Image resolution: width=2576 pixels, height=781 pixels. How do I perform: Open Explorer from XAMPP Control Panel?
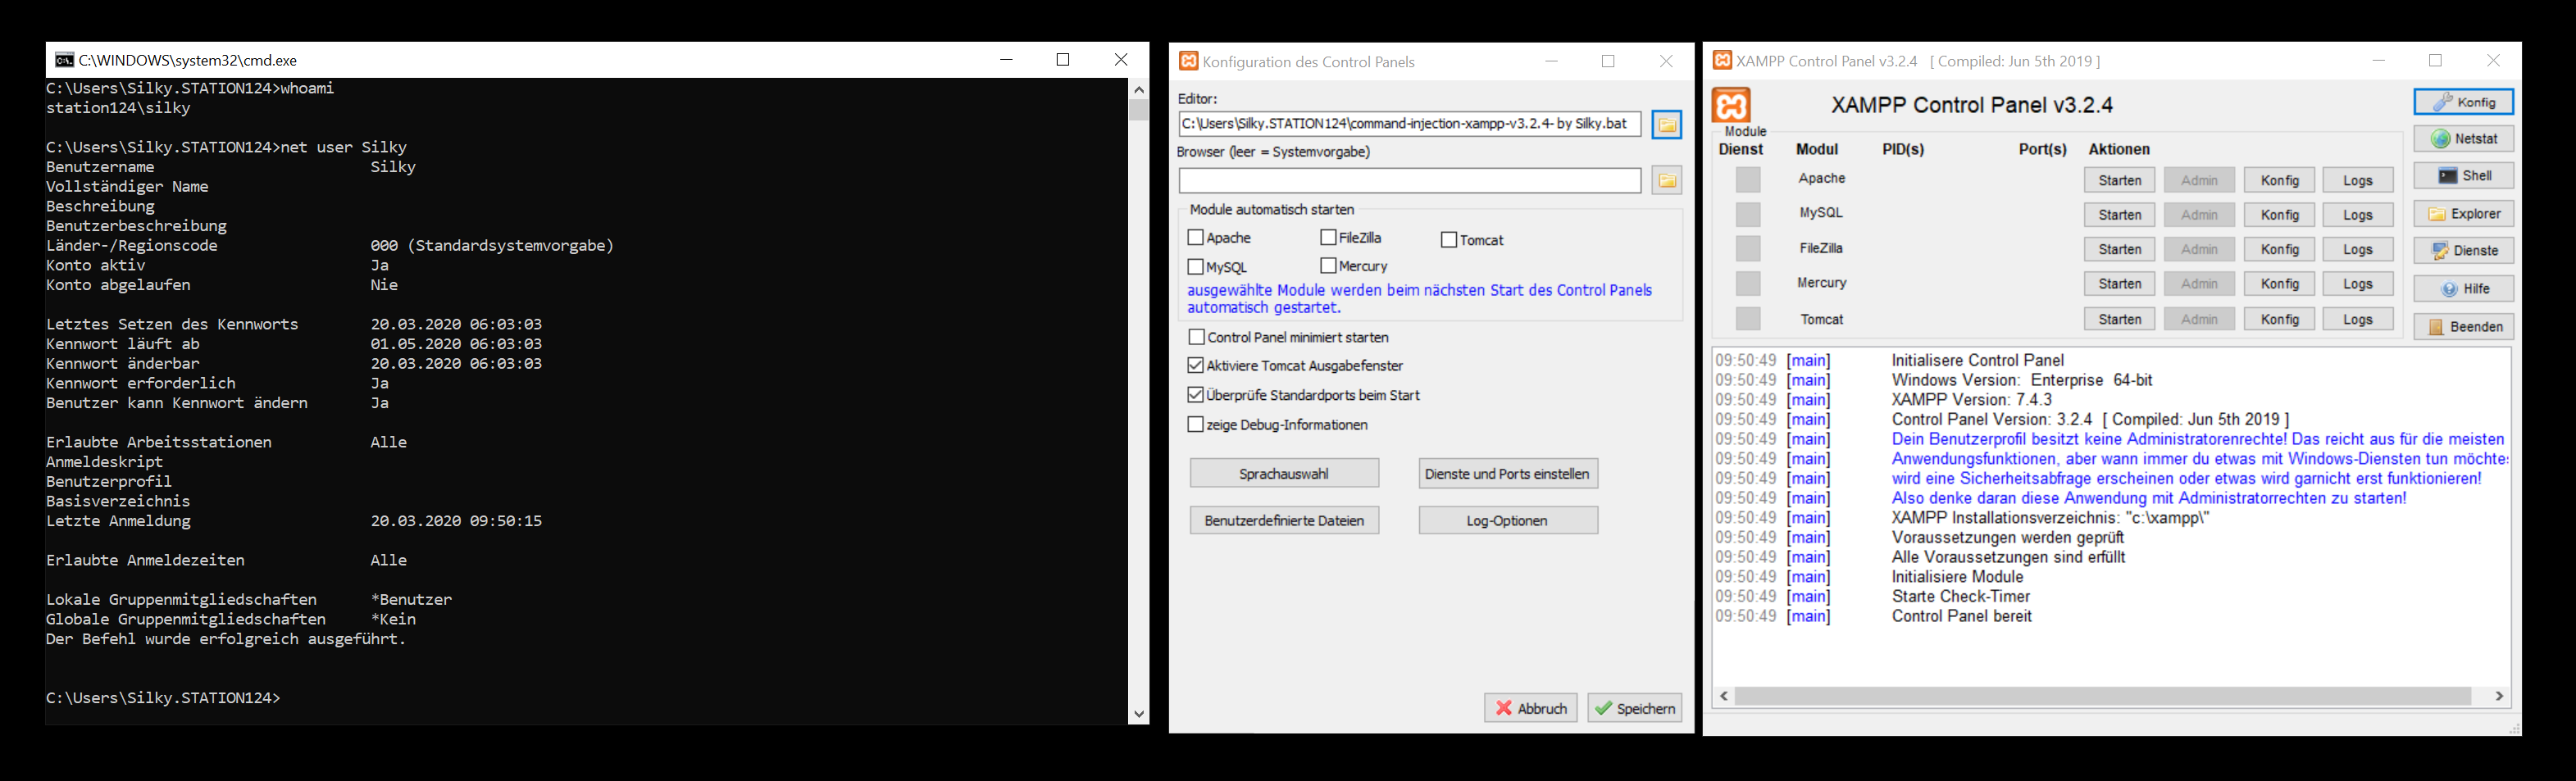2463,214
